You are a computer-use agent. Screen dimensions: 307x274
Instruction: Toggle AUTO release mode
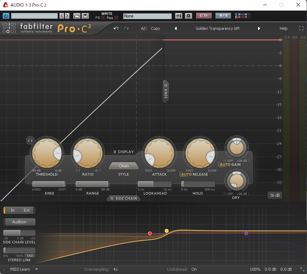[186, 174]
